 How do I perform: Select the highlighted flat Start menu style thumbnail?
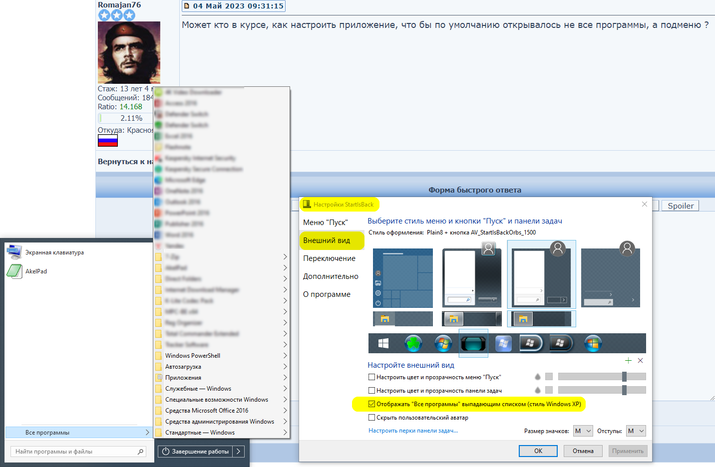(x=542, y=274)
